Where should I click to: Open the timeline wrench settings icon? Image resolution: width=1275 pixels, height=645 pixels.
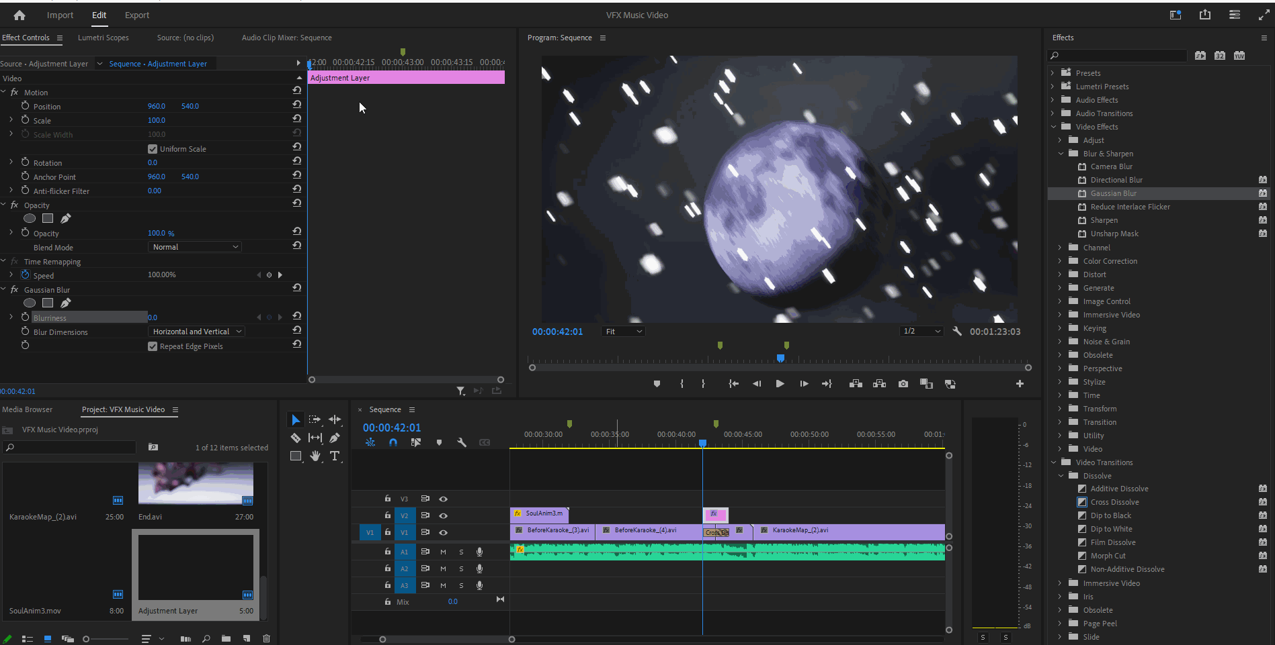click(x=462, y=442)
